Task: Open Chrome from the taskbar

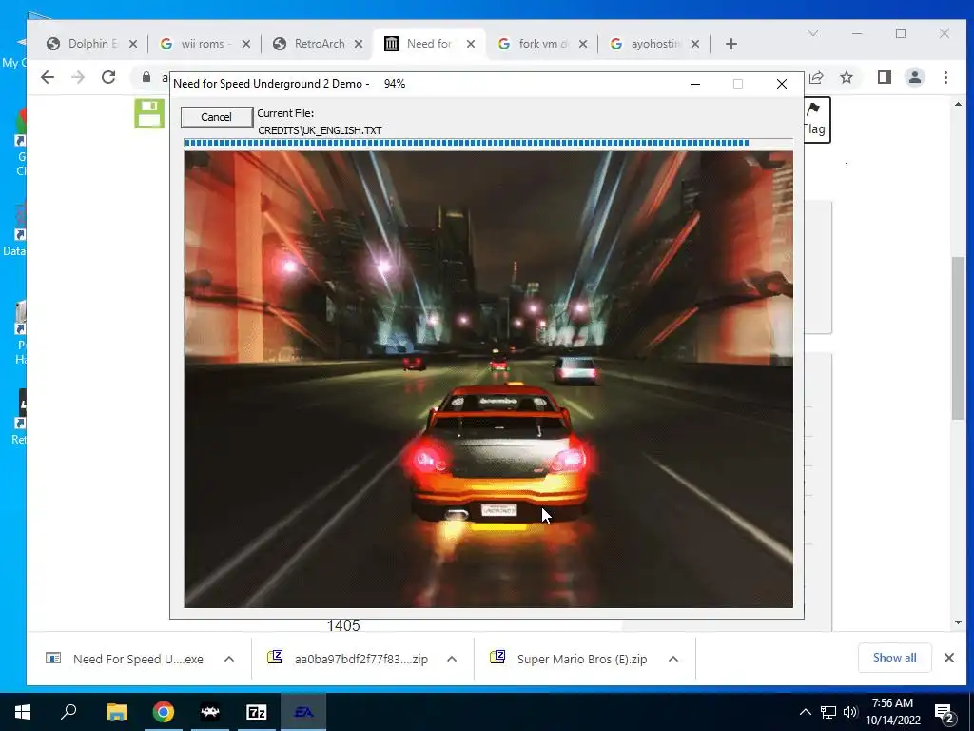Action: [x=164, y=712]
